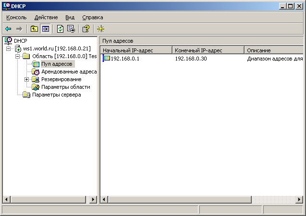Select the 192.168.0.1 start address cell

[125, 59]
